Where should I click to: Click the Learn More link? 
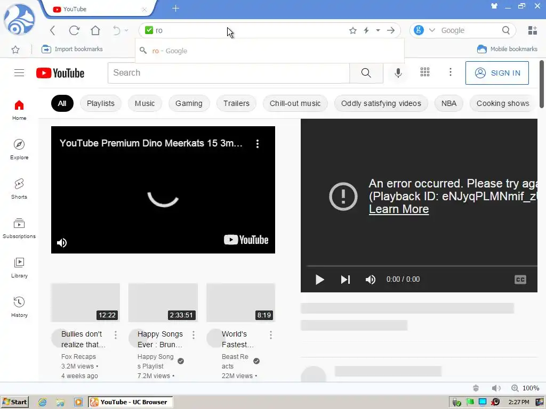pos(399,209)
